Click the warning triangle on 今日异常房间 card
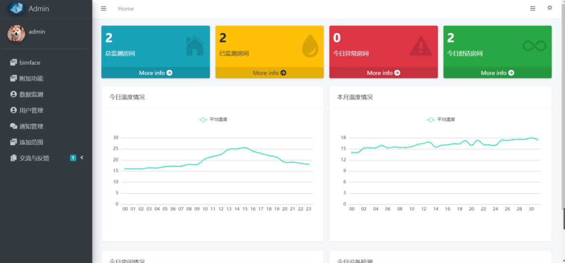The width and height of the screenshot is (565, 263). pos(421,46)
